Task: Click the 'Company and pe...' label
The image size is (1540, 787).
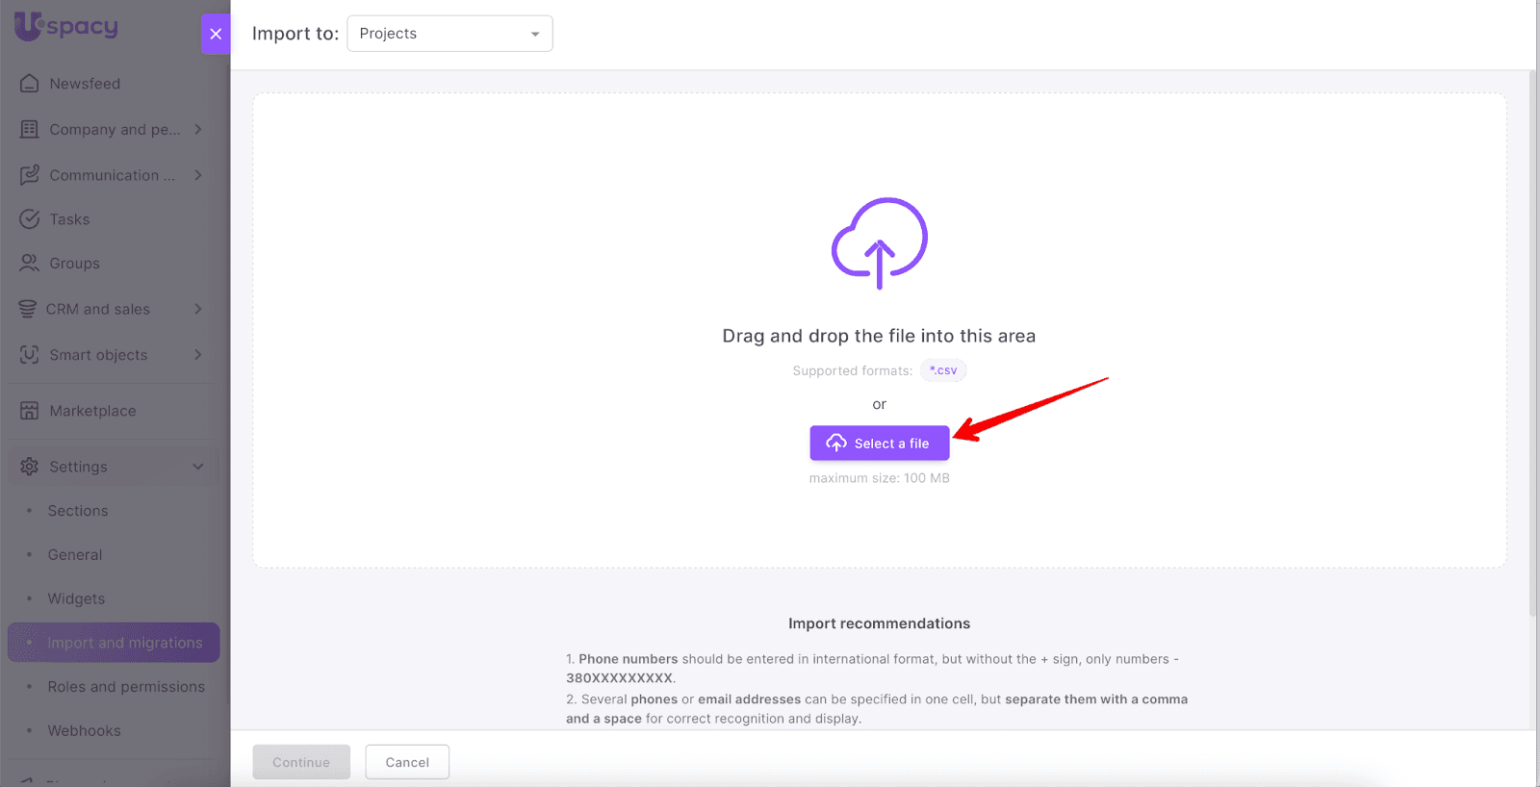Action: [x=115, y=129]
